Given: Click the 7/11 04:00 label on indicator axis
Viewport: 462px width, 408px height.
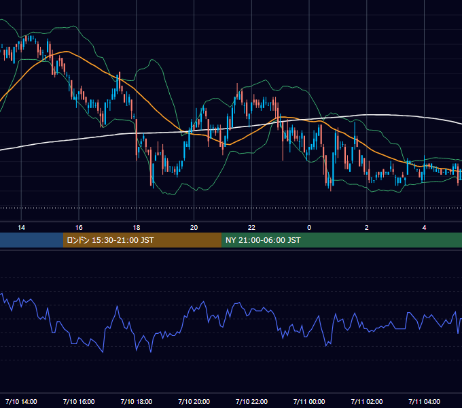Looking at the screenshot, I should [424, 401].
